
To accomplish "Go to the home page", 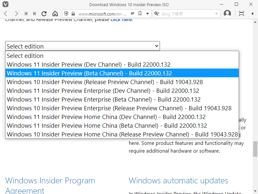I will point(55,14).
